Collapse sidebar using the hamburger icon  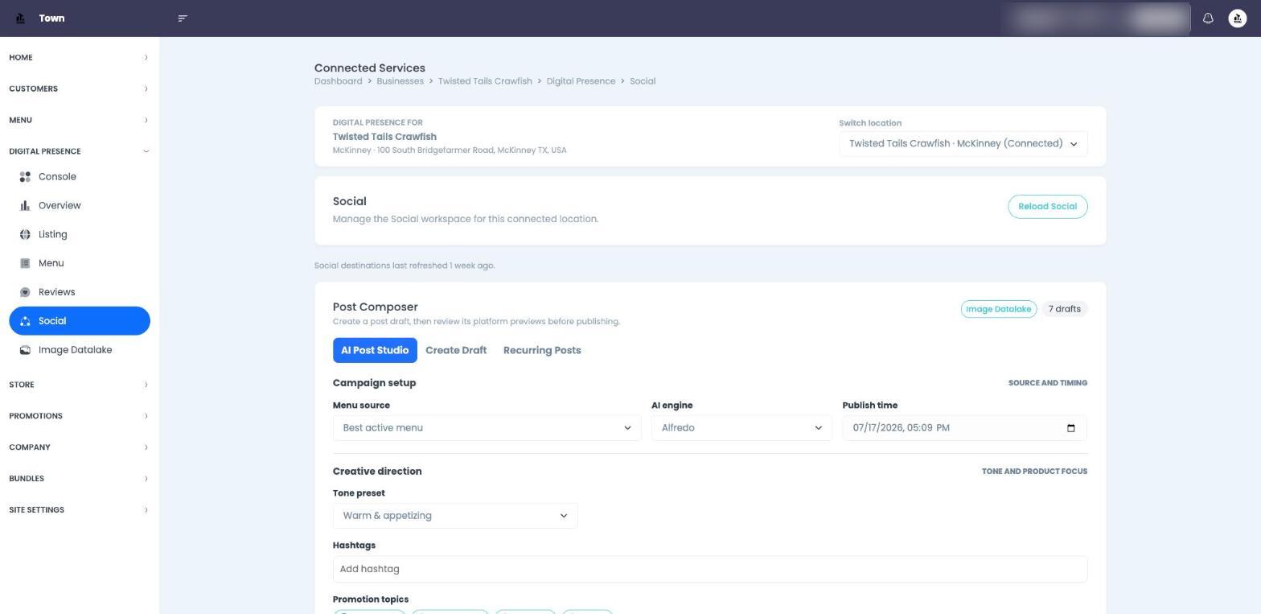183,19
